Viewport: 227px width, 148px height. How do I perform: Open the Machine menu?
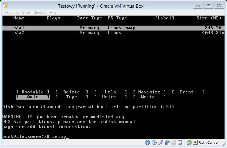point(11,13)
